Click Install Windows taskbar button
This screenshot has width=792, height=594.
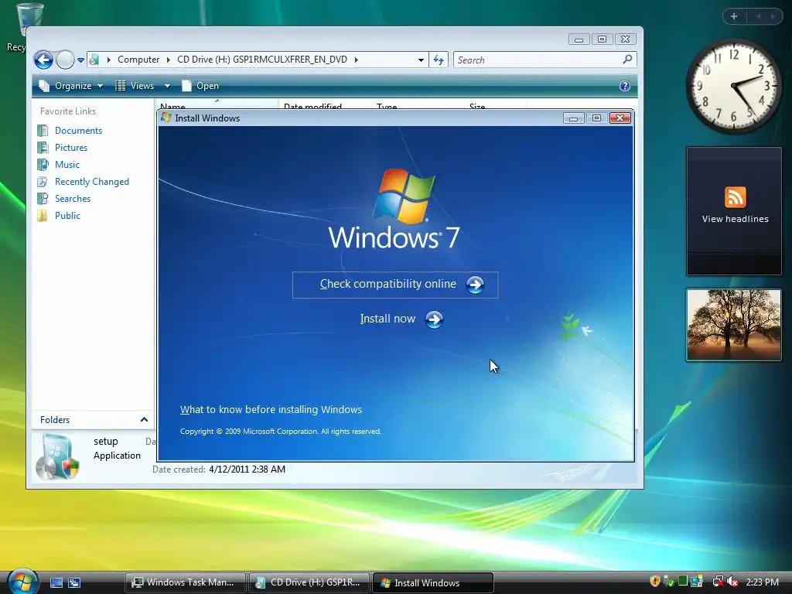click(432, 582)
